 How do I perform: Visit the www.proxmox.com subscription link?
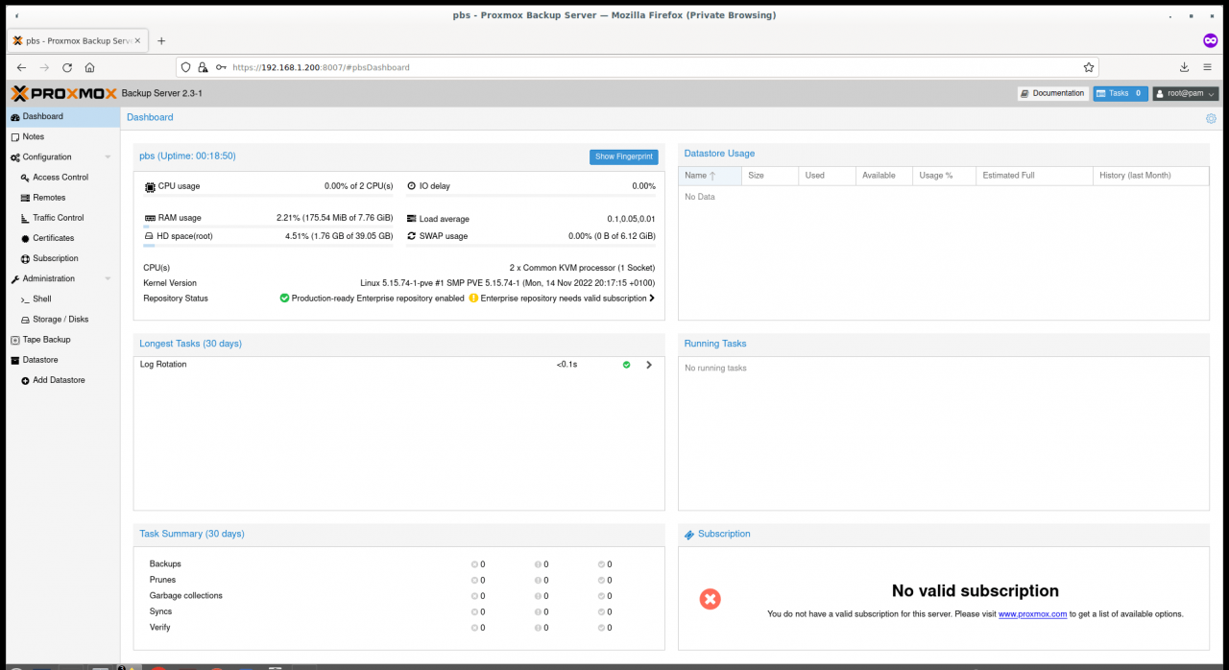click(1033, 613)
